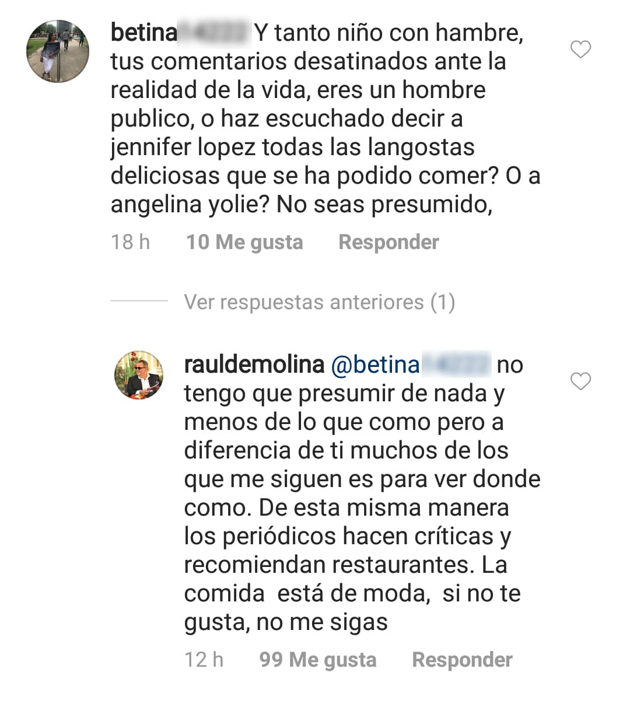Tap 'Responder' under betina's comment
The height and width of the screenshot is (707, 630).
click(389, 242)
